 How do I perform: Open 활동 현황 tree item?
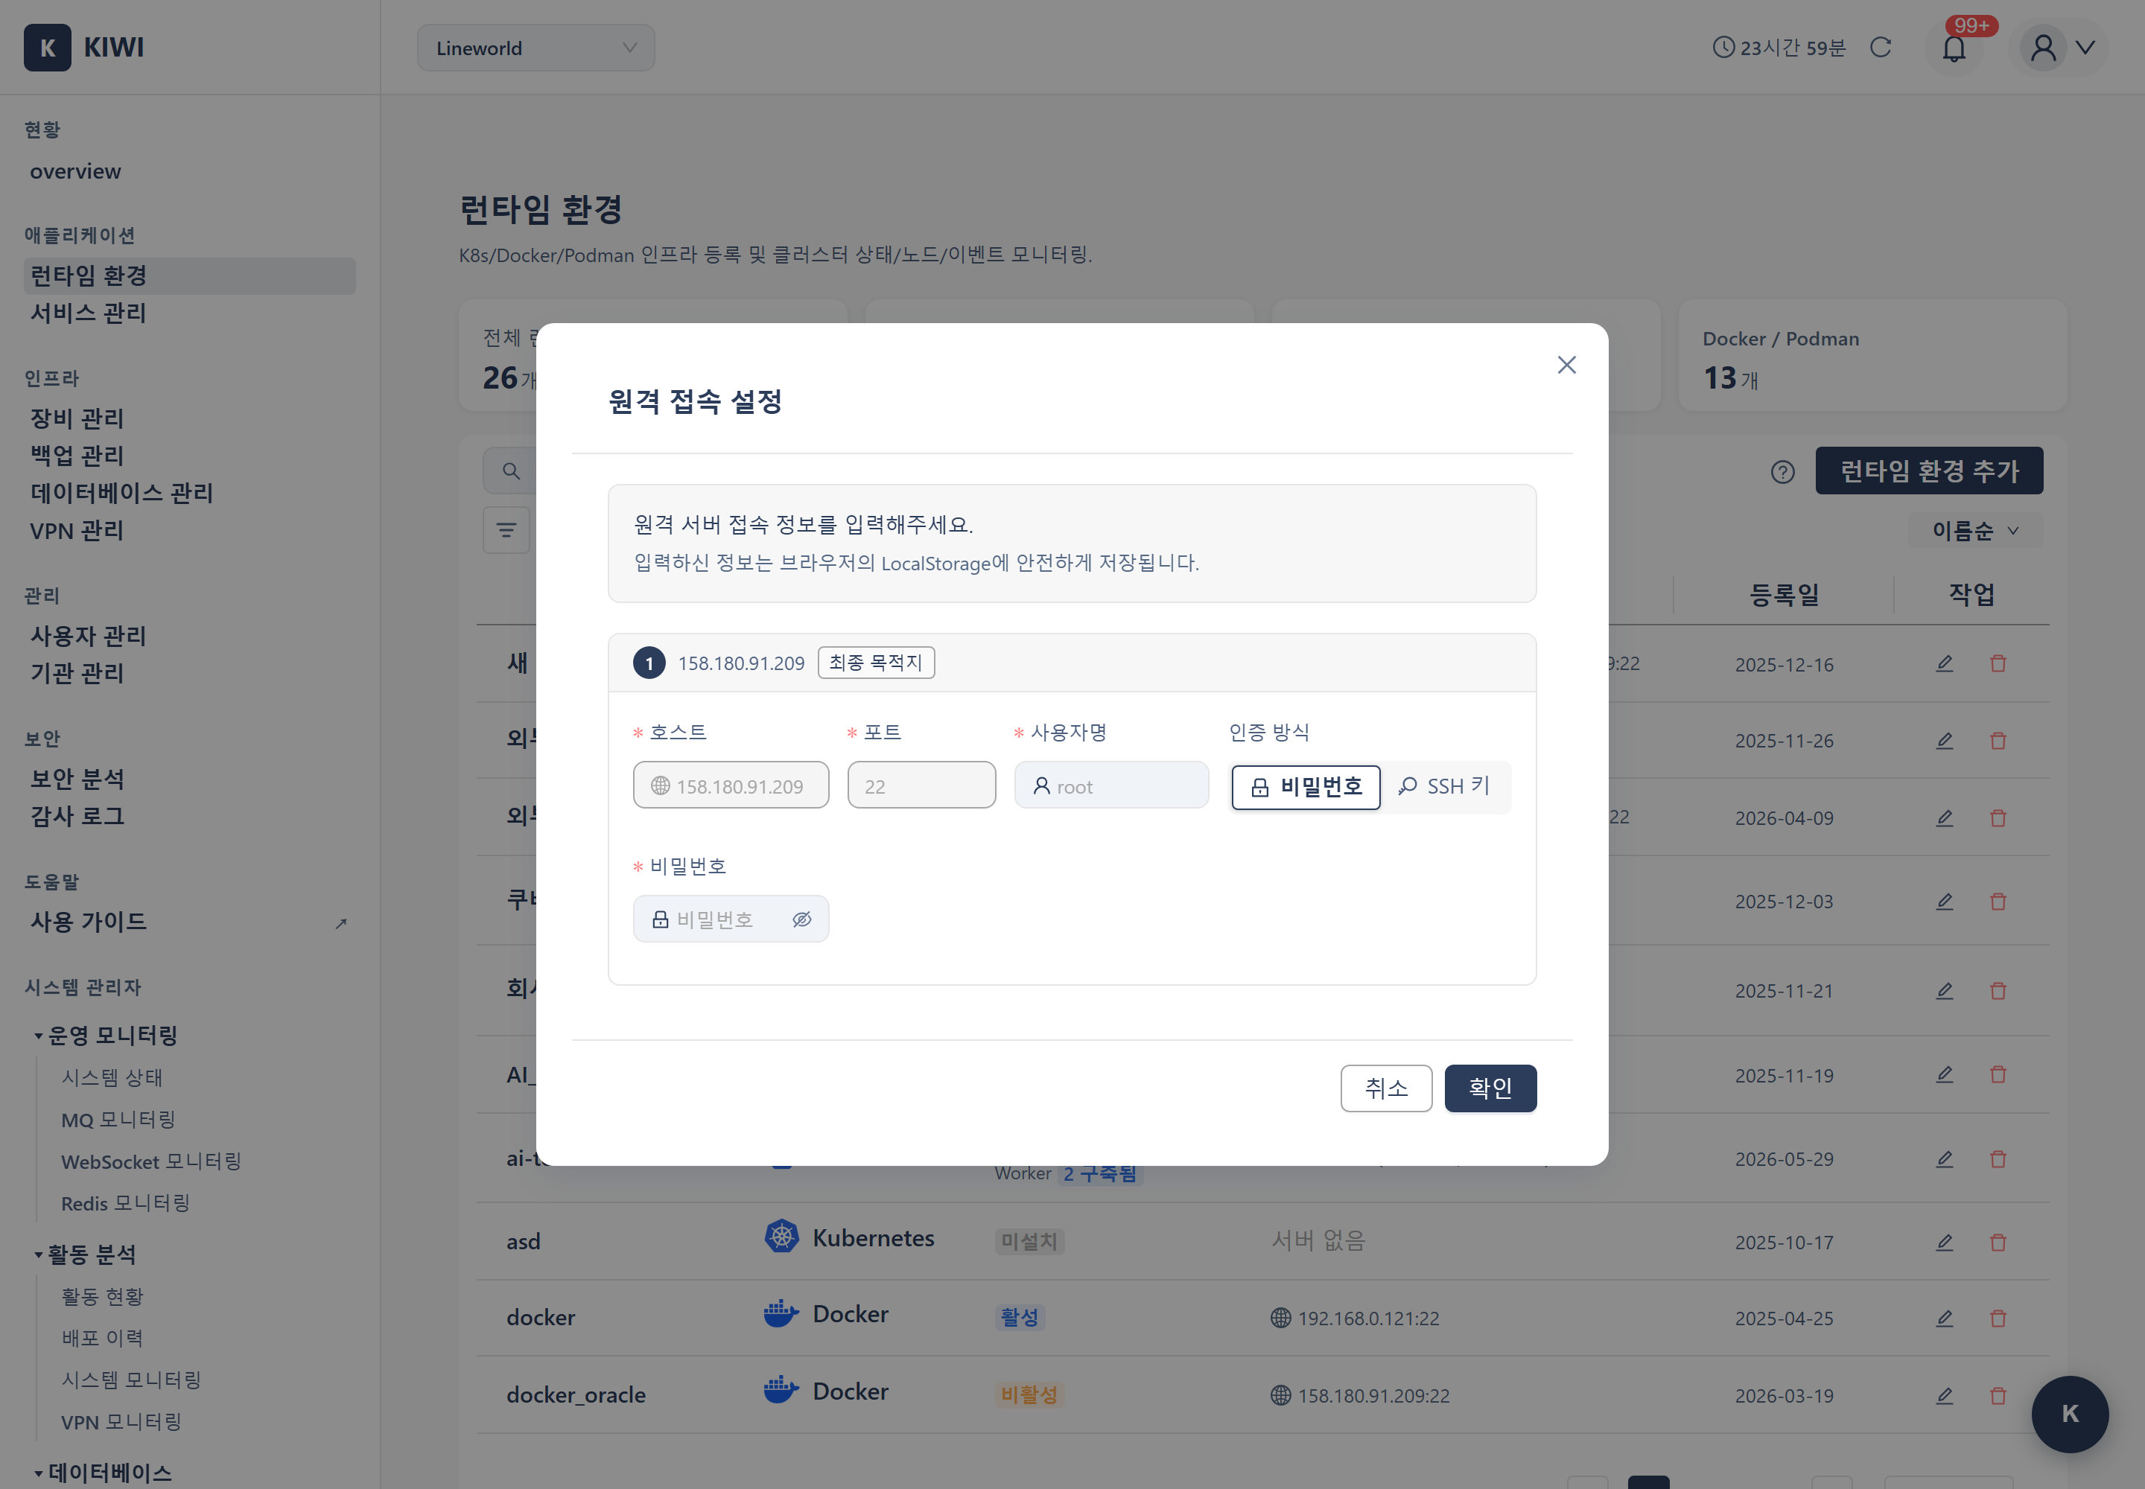tap(103, 1297)
